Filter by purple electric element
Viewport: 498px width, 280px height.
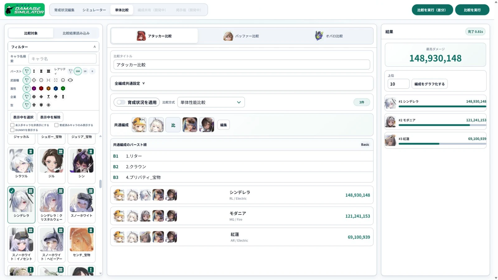[x=34, y=89]
